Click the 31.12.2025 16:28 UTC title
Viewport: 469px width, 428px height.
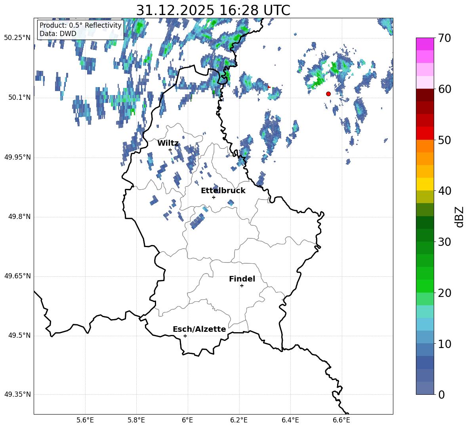coord(213,10)
